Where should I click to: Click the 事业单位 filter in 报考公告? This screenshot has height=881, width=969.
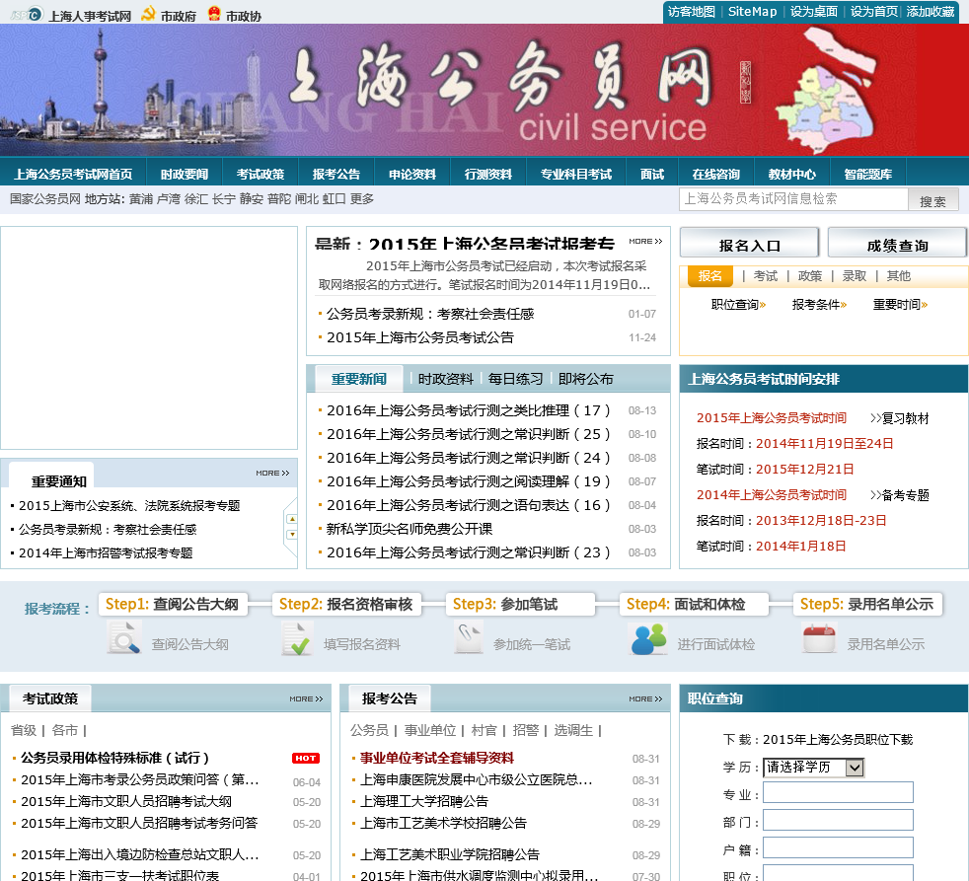[429, 730]
